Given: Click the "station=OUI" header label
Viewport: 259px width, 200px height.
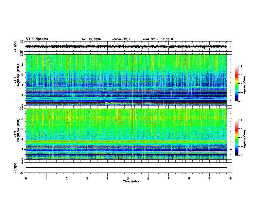Looking at the screenshot, I should click(121, 39).
